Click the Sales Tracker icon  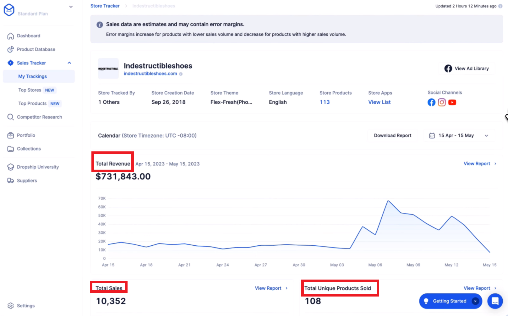point(11,63)
